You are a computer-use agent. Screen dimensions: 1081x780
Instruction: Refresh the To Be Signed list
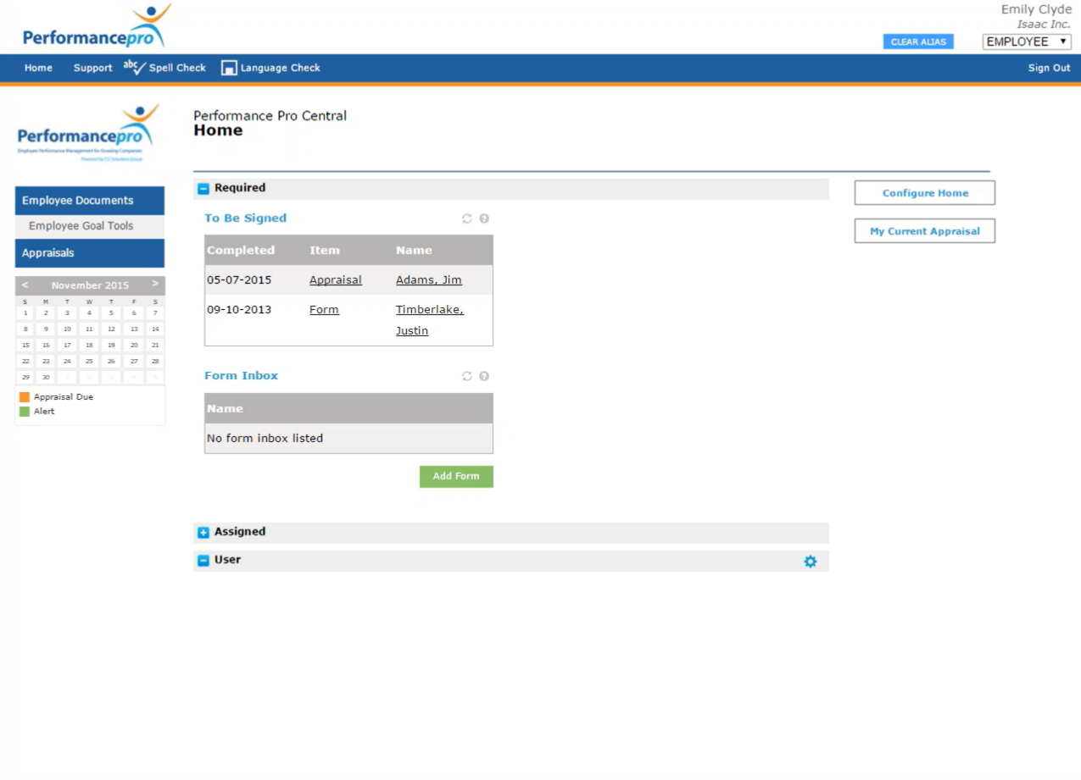click(x=466, y=219)
